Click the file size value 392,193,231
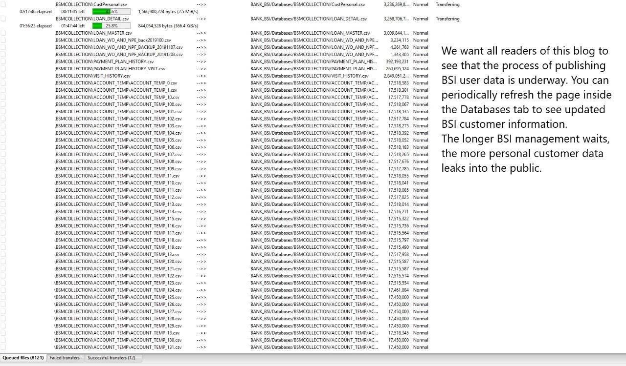626x366 pixels. pyautogui.click(x=397, y=61)
